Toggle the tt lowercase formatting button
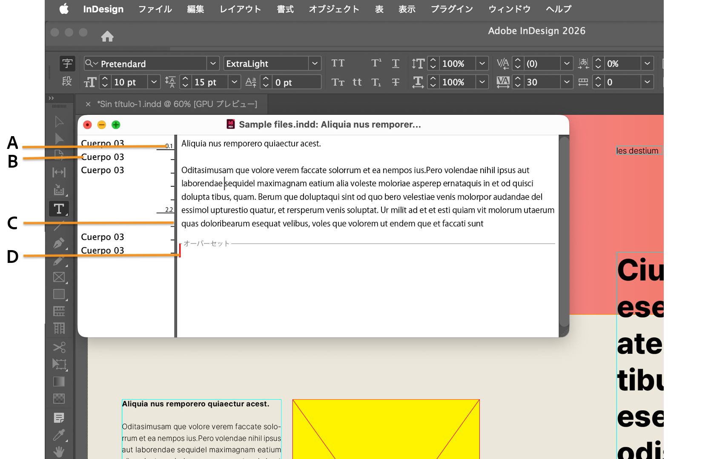The image size is (711, 459). pos(357,82)
